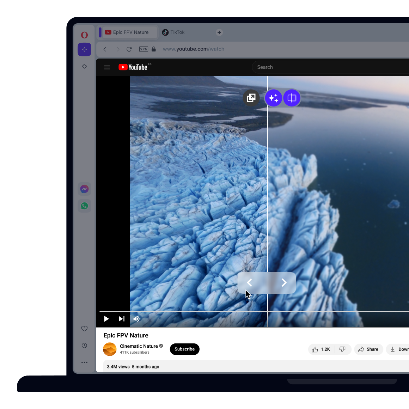The image size is (409, 409).
Task: Click the youtube.com address field
Action: coord(194,49)
